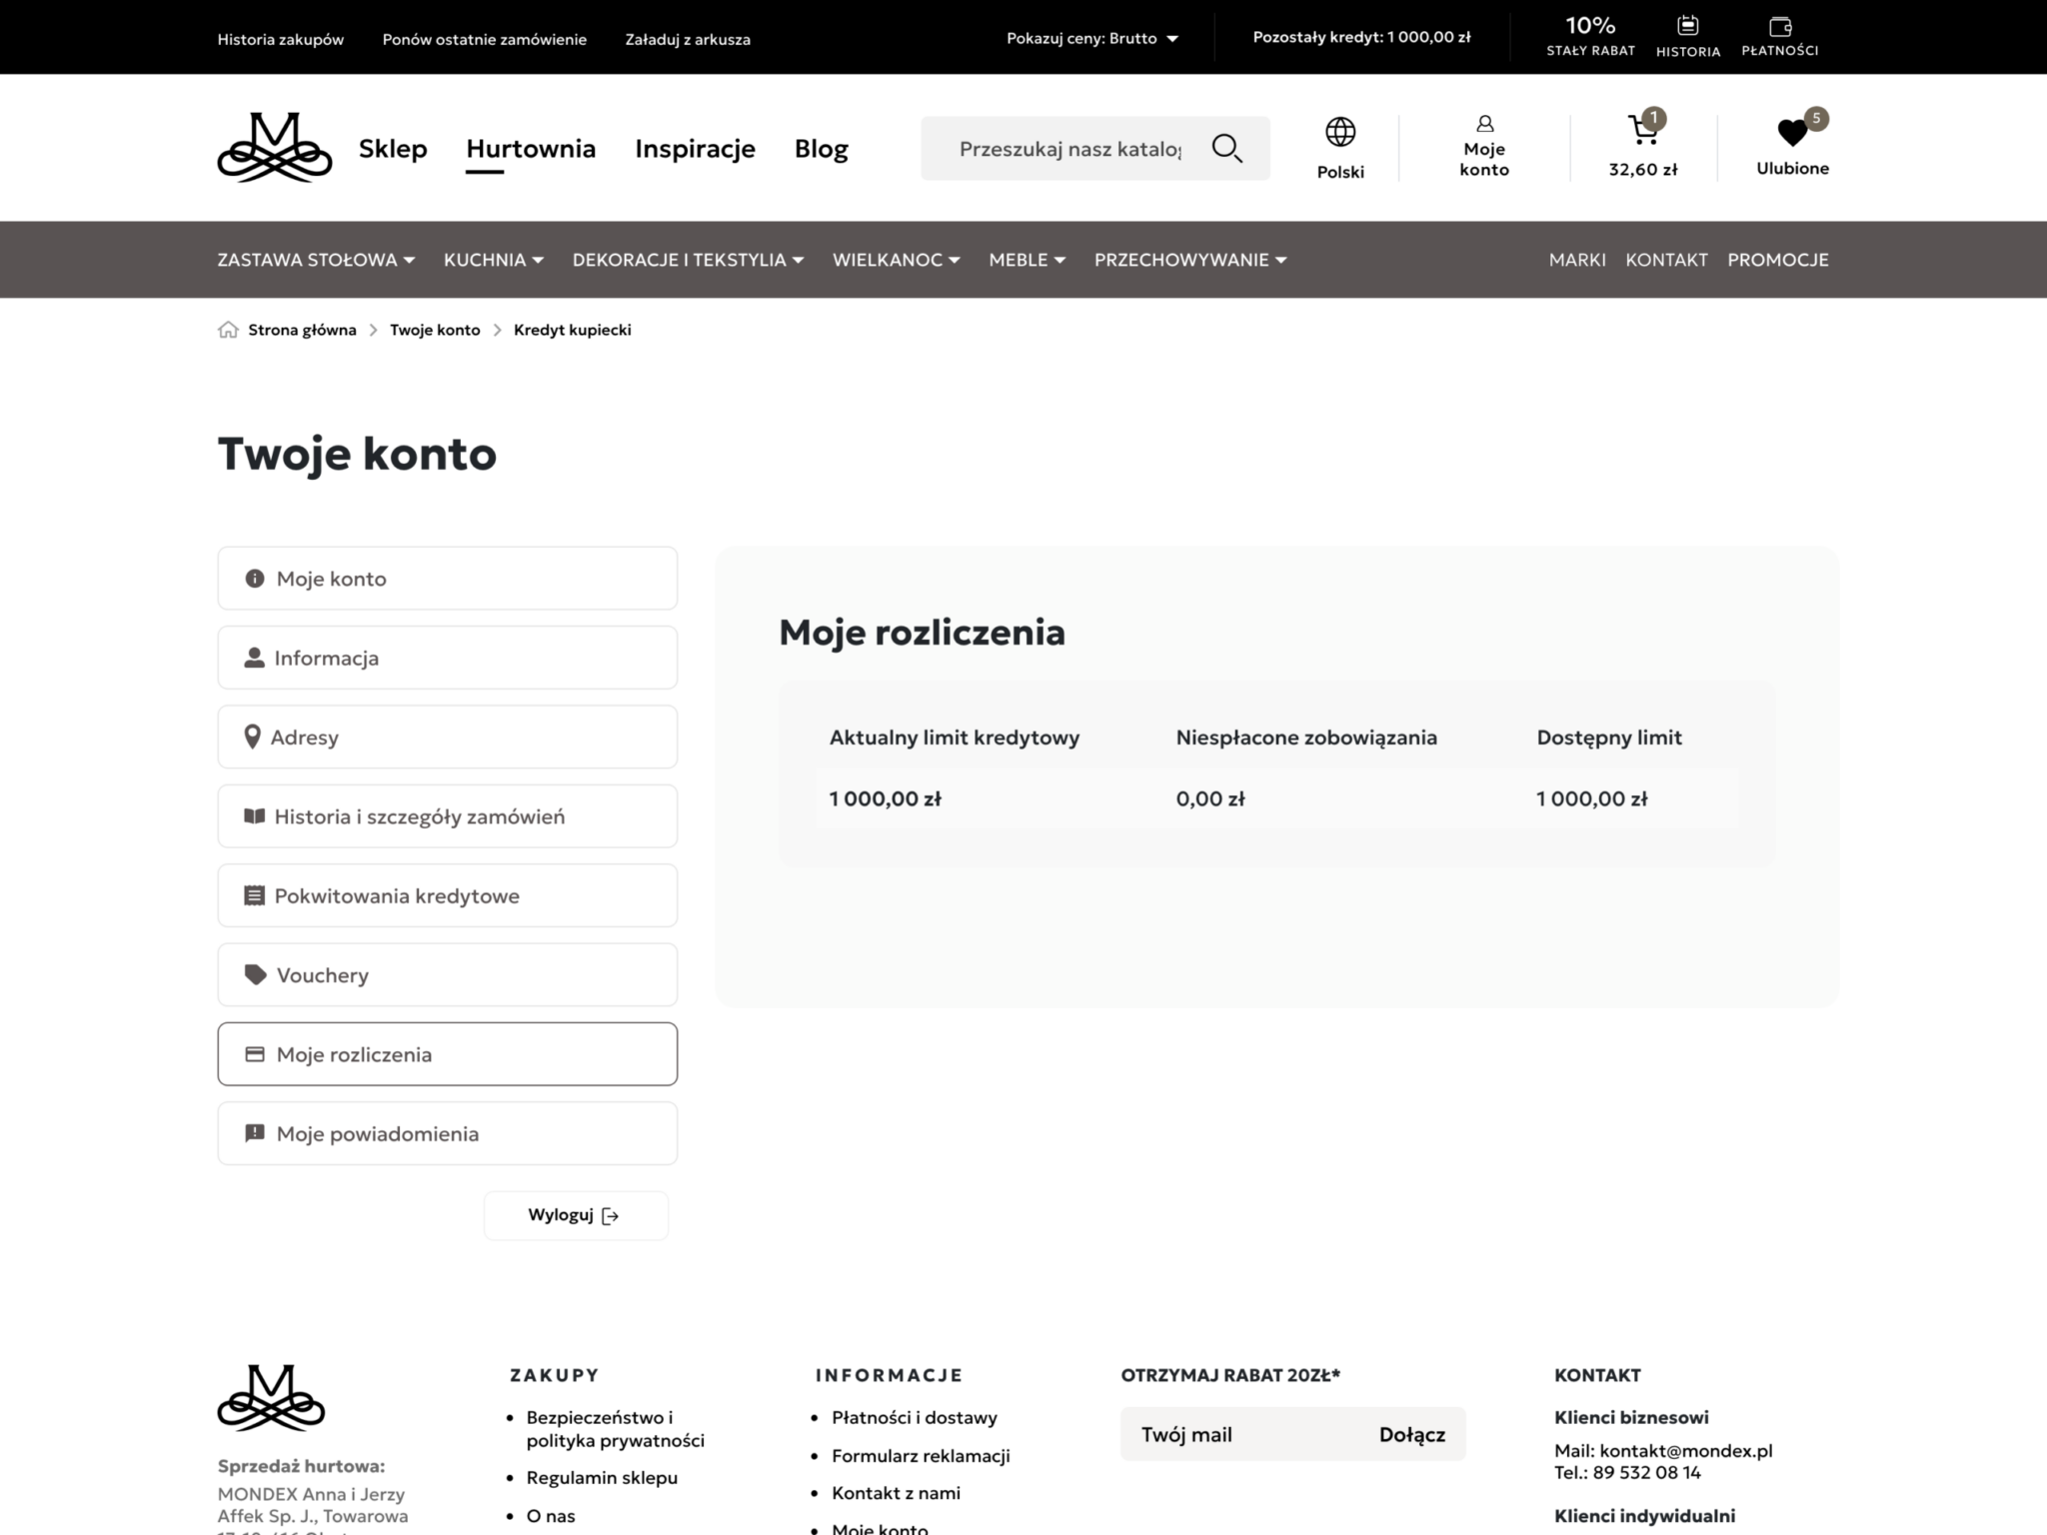Open Adresy in the sidebar
Viewport: 2047px width, 1535px height.
click(448, 737)
